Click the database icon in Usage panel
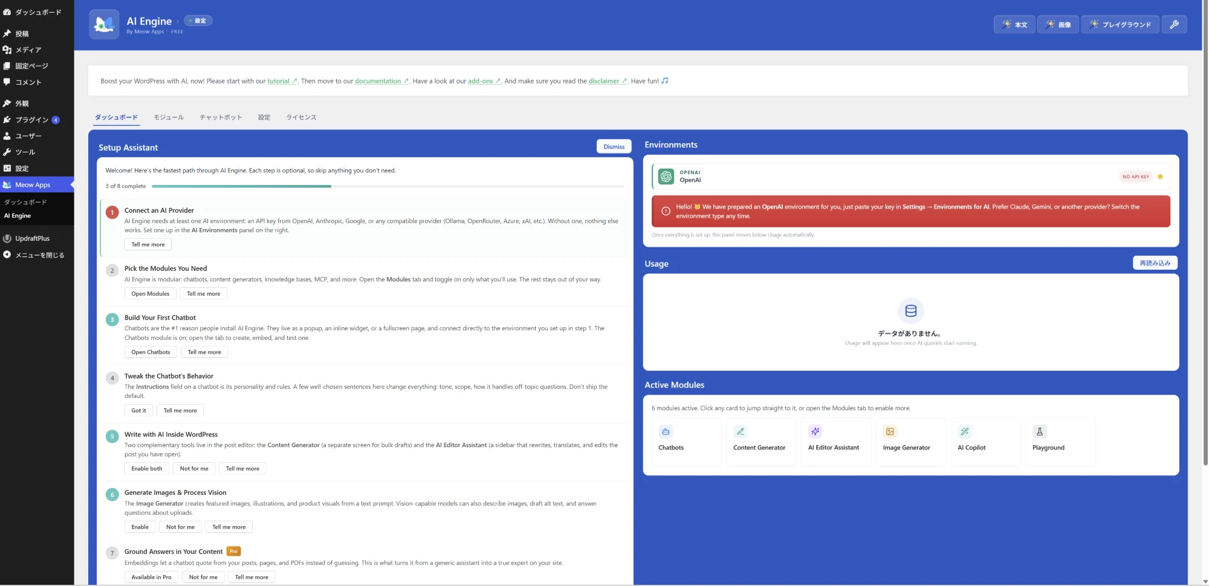 click(x=911, y=311)
